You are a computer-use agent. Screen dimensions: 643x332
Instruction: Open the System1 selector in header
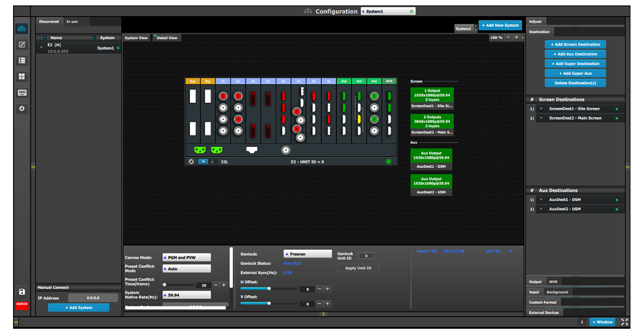coord(388,11)
